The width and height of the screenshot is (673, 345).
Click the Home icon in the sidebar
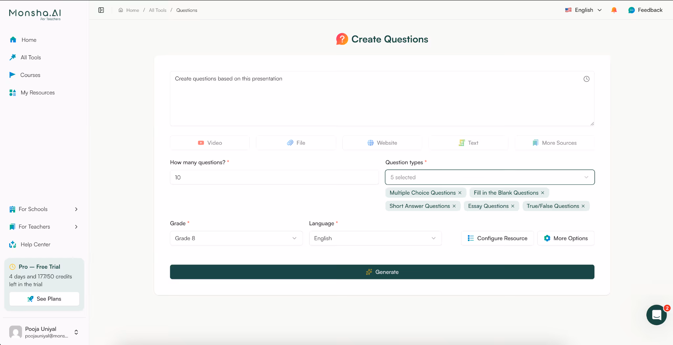click(13, 39)
